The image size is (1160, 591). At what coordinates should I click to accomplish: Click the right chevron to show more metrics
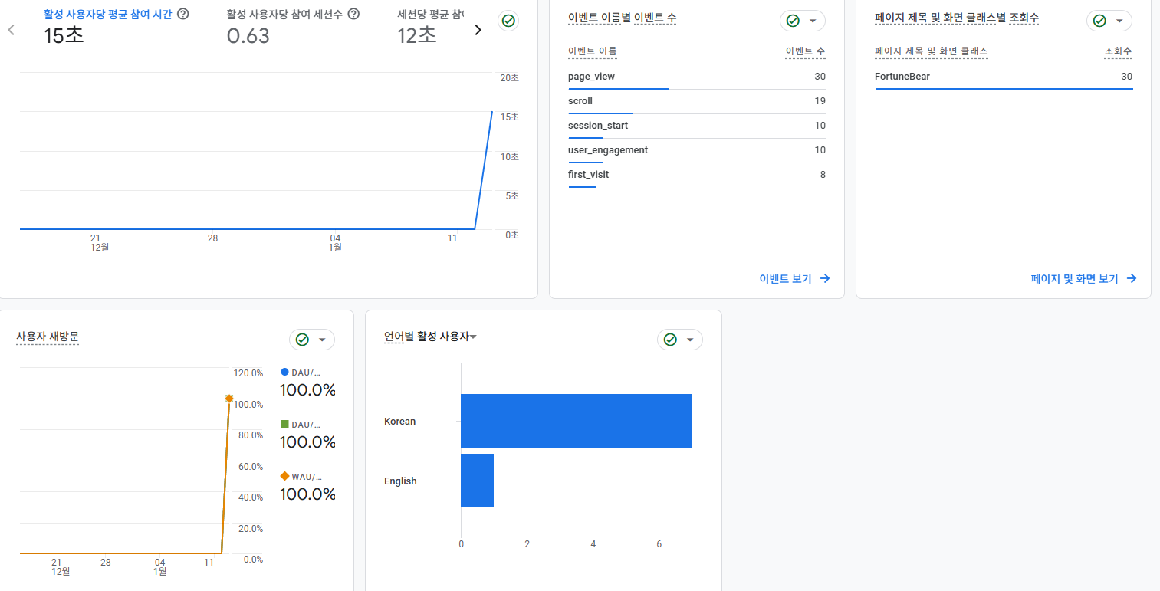478,30
